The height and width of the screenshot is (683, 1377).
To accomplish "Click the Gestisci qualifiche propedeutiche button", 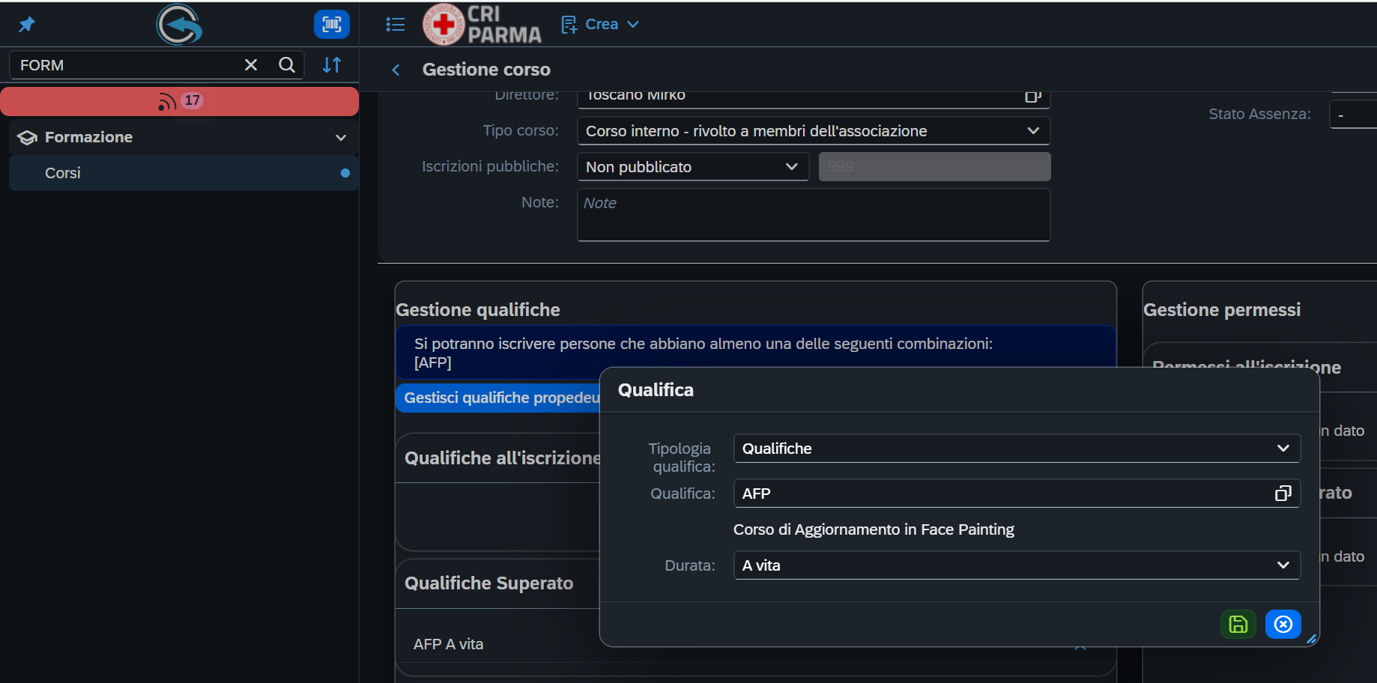I will 498,398.
